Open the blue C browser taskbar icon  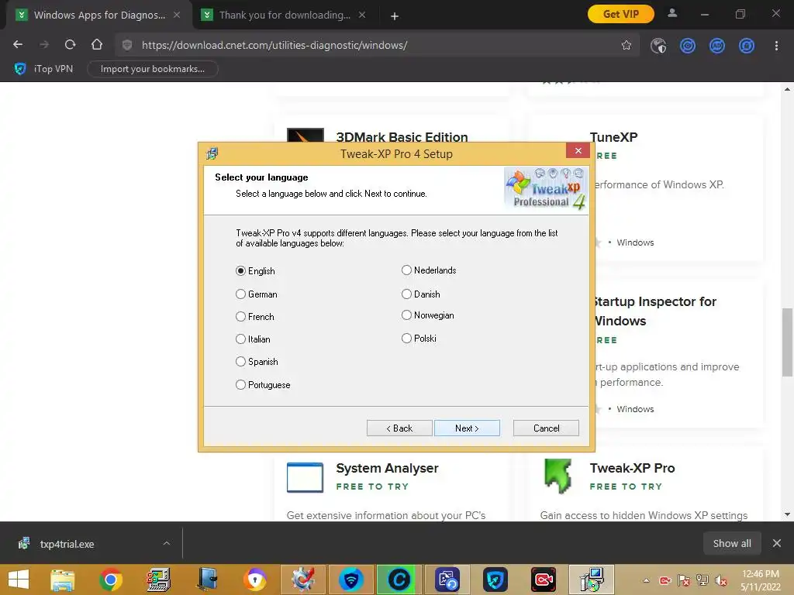pos(399,580)
